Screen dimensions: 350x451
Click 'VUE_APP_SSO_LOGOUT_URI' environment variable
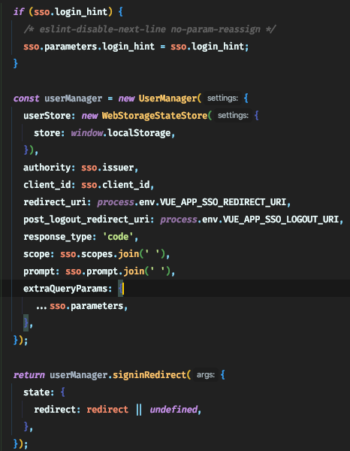pyautogui.click(x=281, y=219)
